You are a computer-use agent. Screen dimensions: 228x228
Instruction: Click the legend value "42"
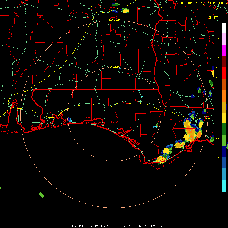pyautogui.click(x=218, y=88)
